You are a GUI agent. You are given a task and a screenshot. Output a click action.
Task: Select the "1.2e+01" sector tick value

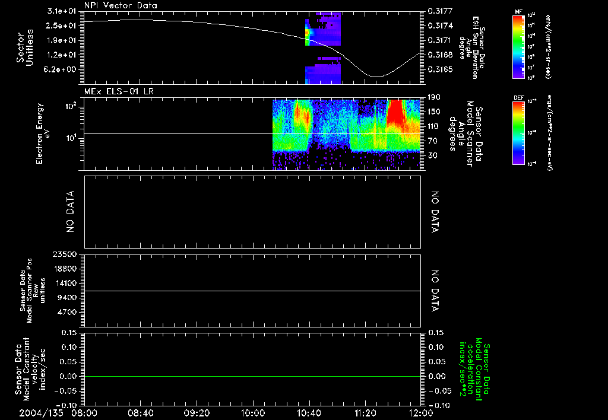pos(62,55)
